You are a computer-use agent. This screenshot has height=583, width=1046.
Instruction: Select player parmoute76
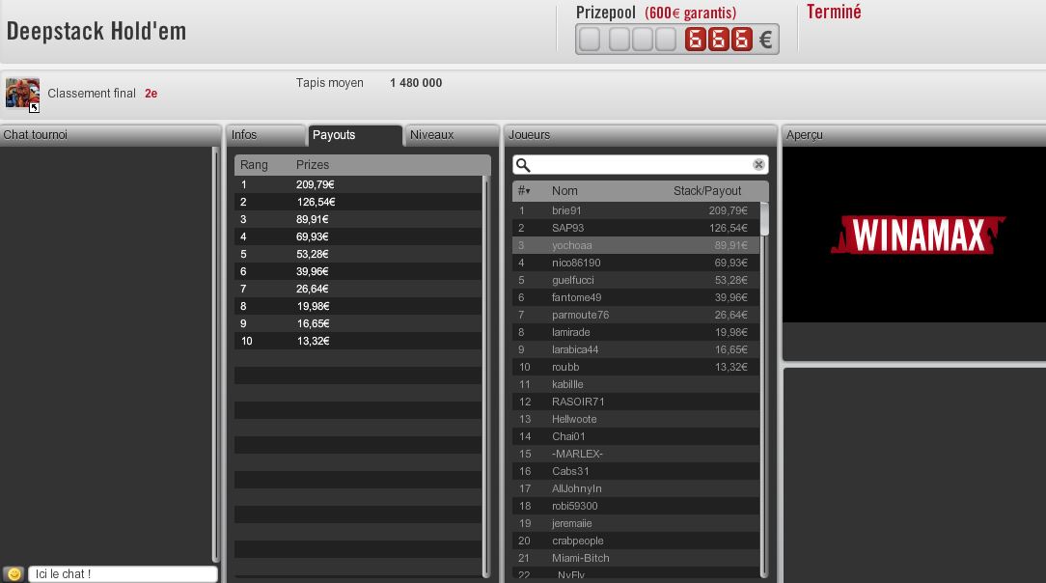636,314
